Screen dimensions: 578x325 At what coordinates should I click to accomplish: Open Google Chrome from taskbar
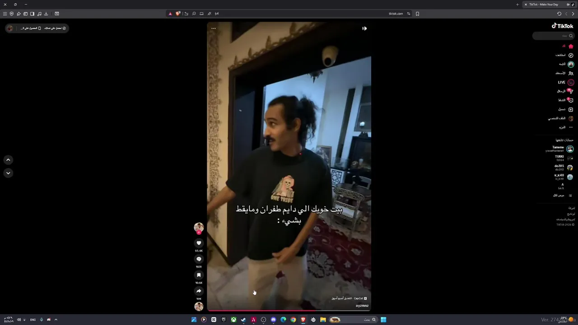pos(293,320)
